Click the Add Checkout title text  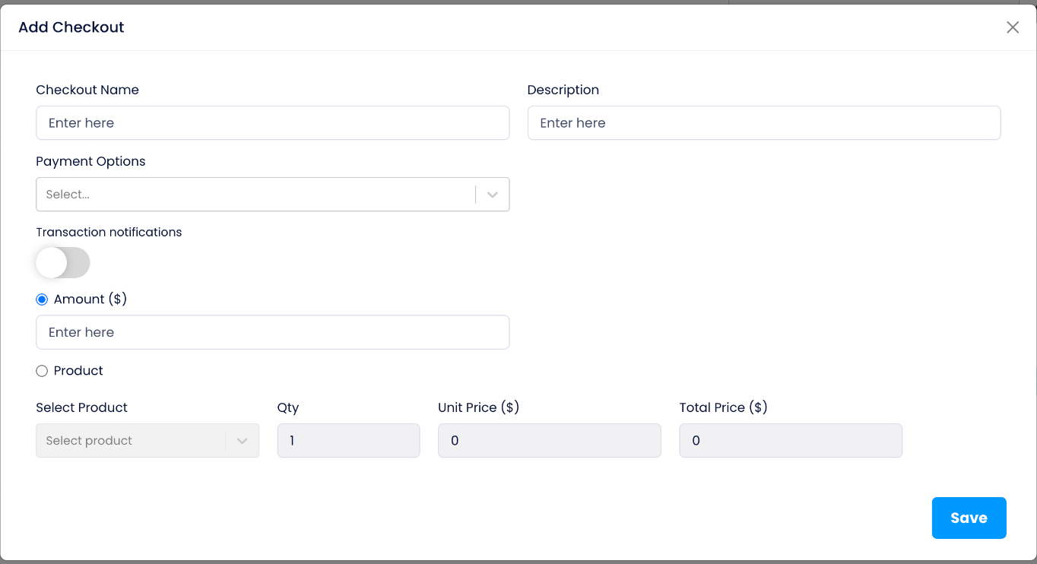coord(71,27)
